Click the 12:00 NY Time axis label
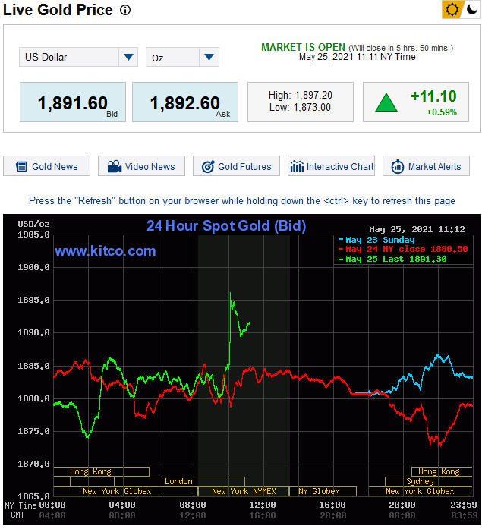Image resolution: width=482 pixels, height=529 pixels. [x=263, y=505]
